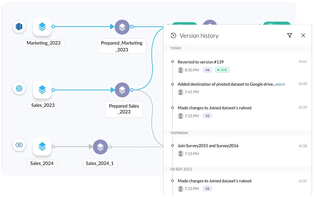Select the Sales_2023 blue dataset icon

pyautogui.click(x=42, y=90)
